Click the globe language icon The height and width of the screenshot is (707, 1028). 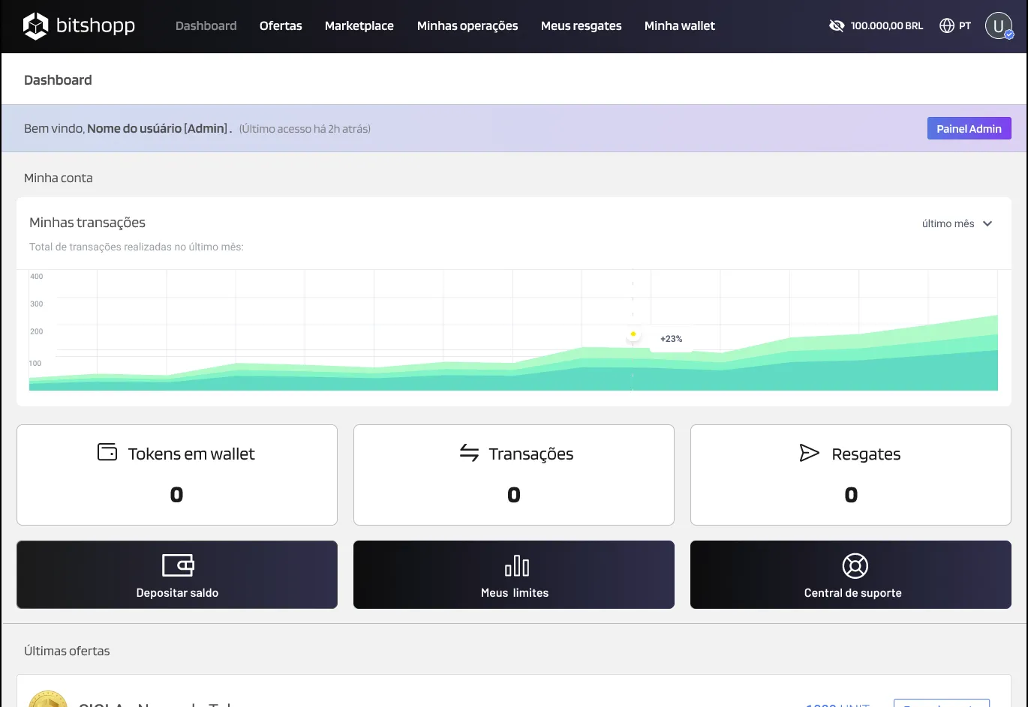coord(947,26)
